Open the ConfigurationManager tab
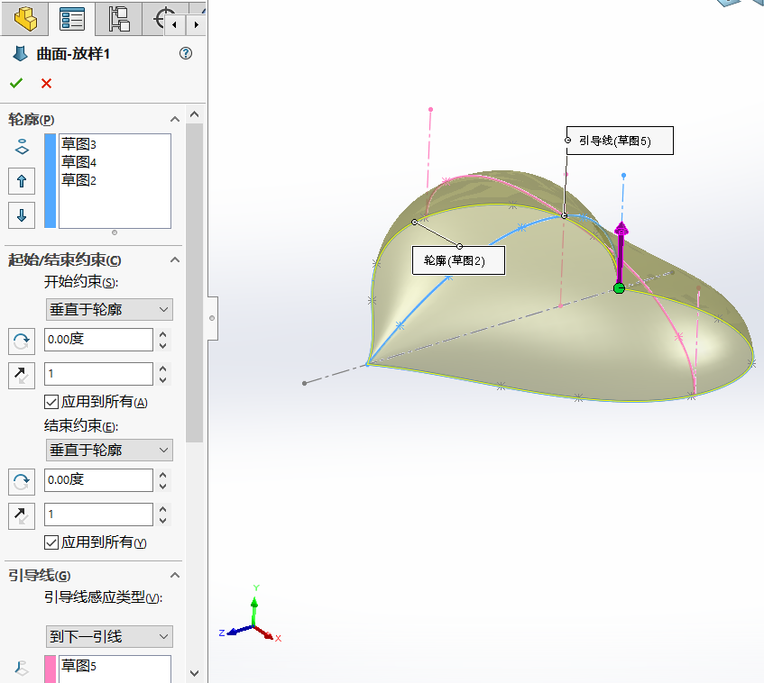 coord(118,19)
